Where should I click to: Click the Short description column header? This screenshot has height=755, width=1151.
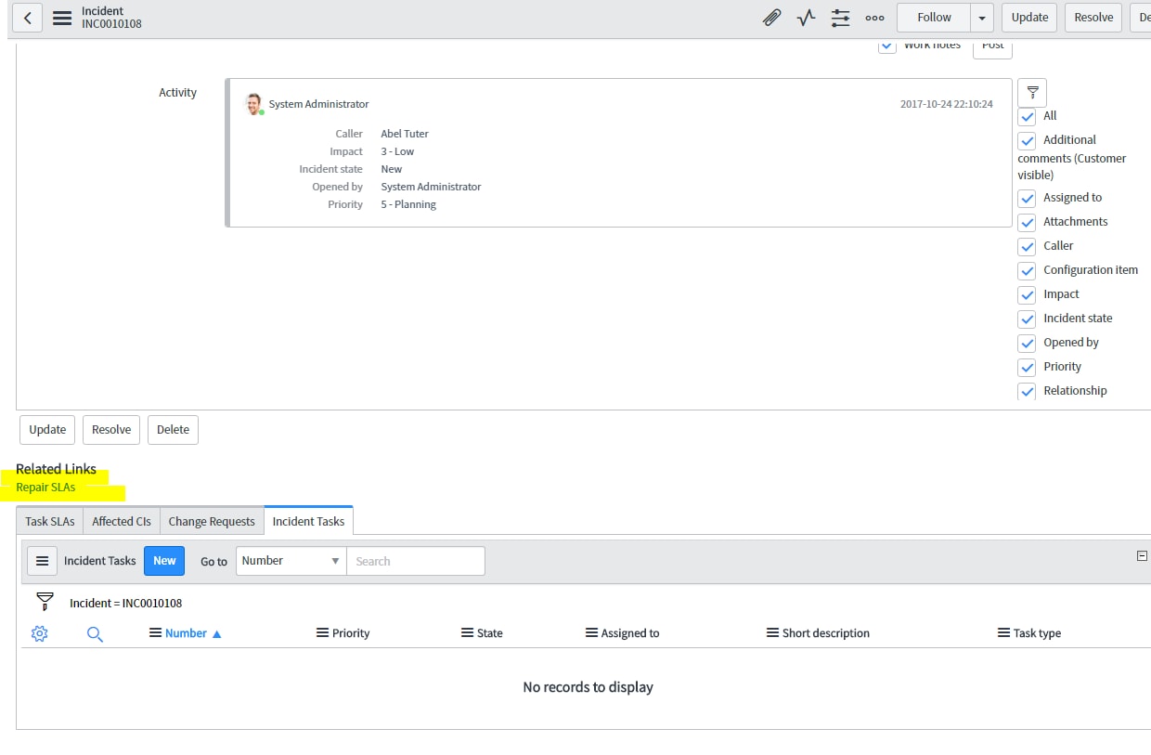click(826, 633)
